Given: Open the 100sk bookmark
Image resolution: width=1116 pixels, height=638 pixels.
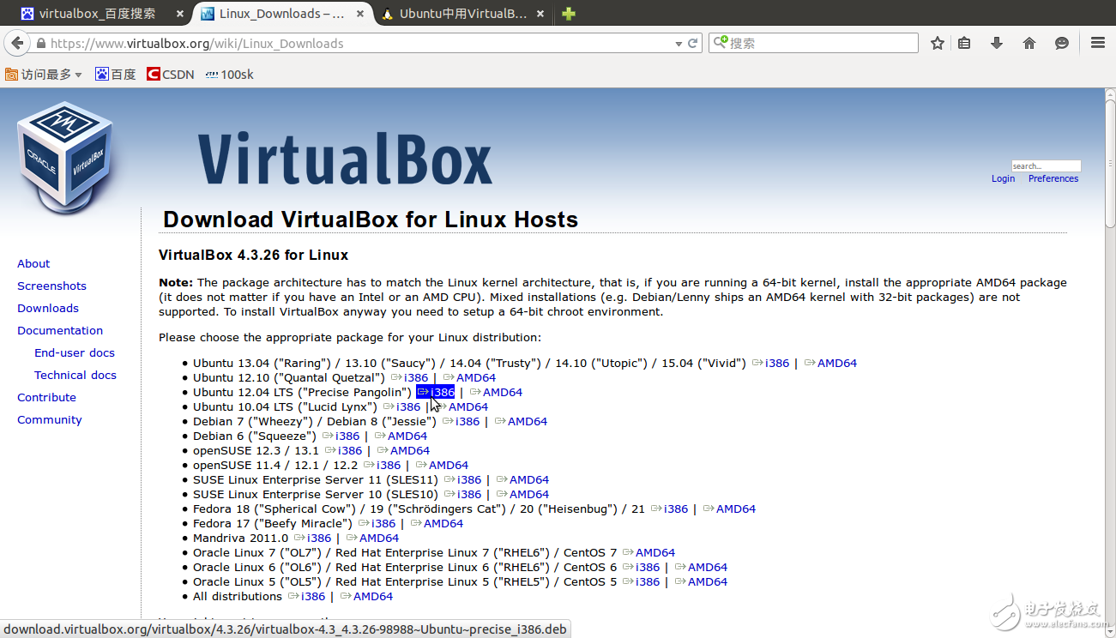Looking at the screenshot, I should coord(229,75).
